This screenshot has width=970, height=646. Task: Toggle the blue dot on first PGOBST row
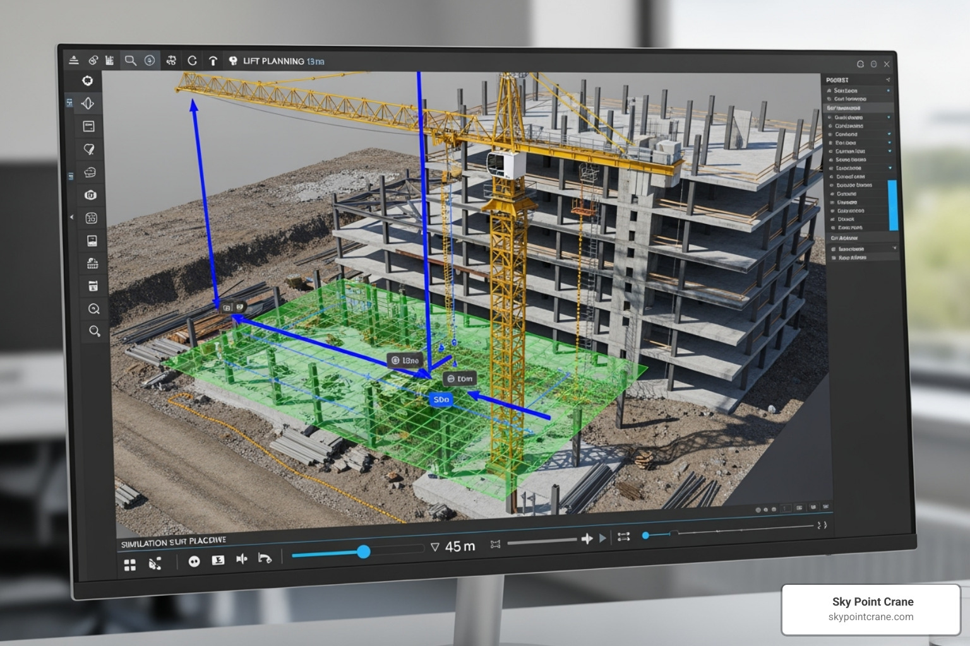coord(889,91)
